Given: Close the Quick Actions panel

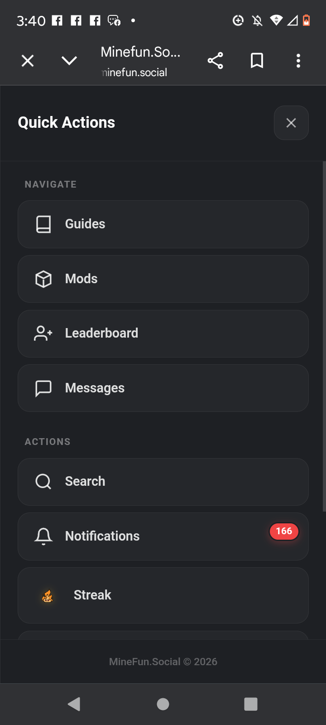Looking at the screenshot, I should coord(291,123).
